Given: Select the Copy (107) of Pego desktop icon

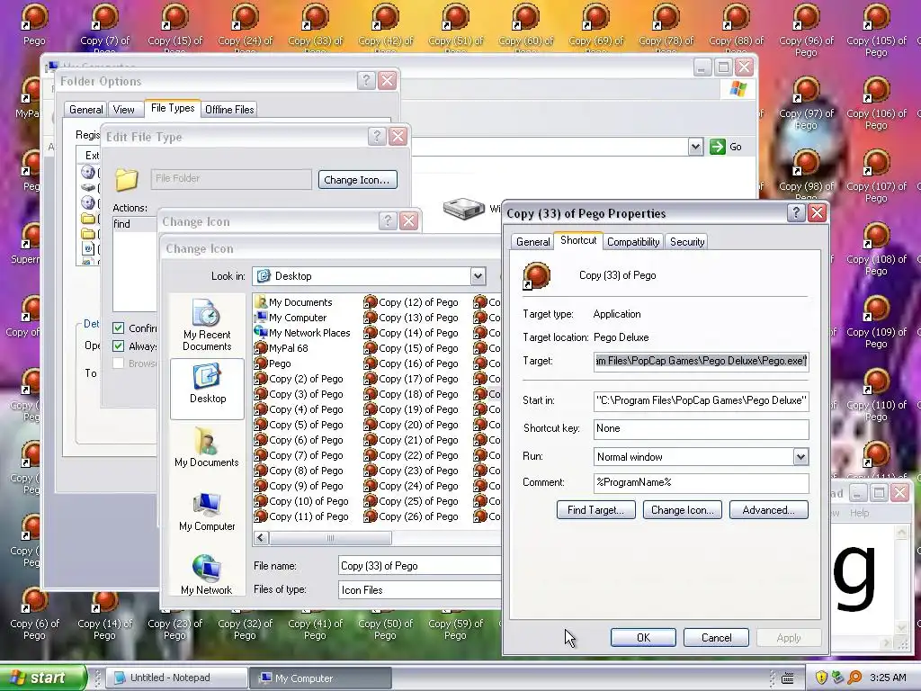Looking at the screenshot, I should (x=876, y=175).
